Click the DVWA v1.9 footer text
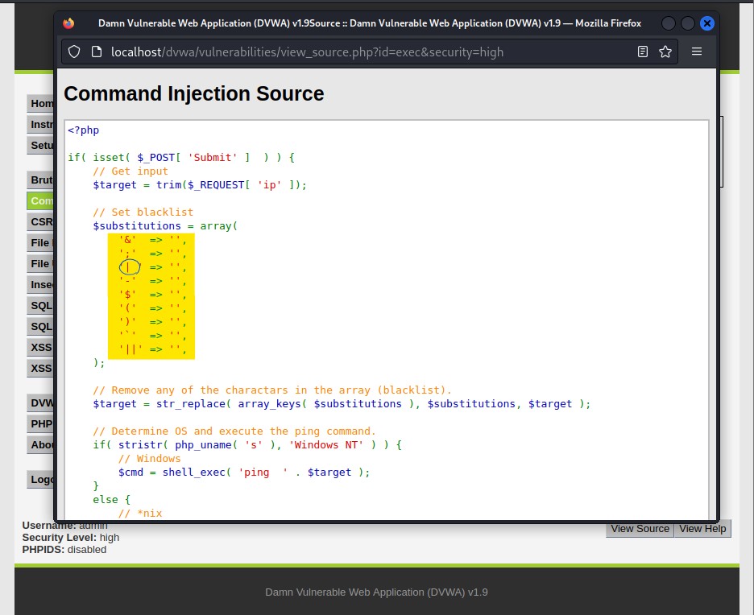This screenshot has width=754, height=615. 376,592
